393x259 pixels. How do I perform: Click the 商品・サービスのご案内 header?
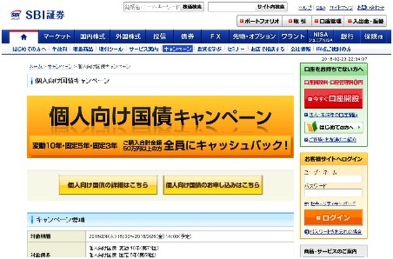(x=333, y=251)
